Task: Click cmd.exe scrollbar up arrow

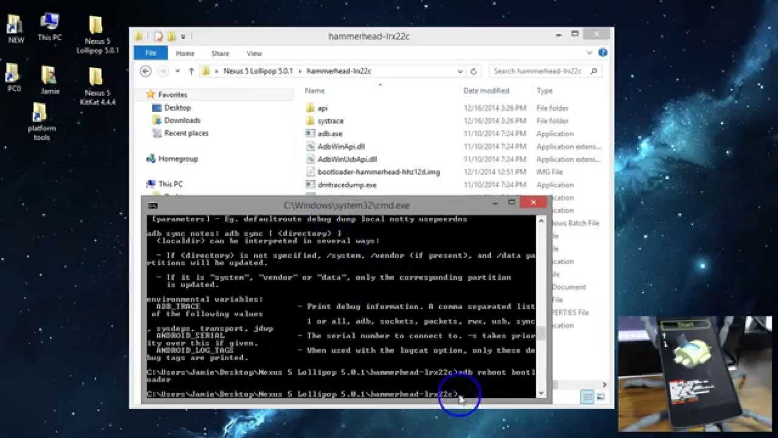Action: (x=541, y=221)
